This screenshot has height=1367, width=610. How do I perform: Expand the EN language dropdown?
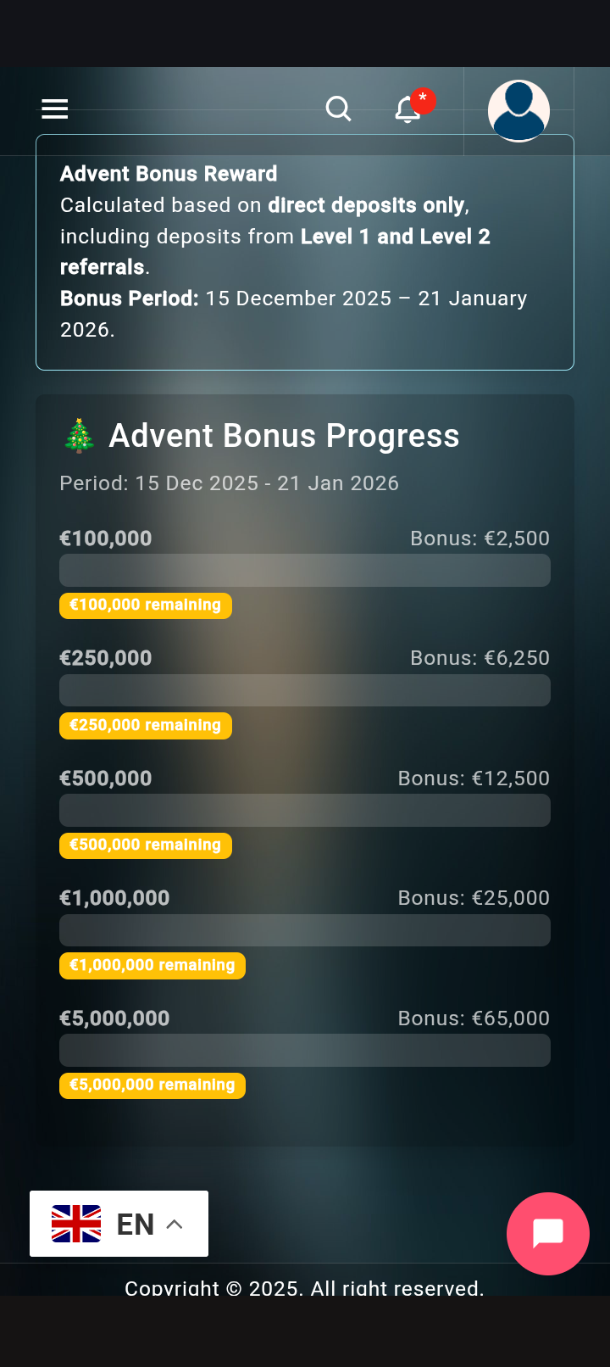pyautogui.click(x=135, y=1224)
